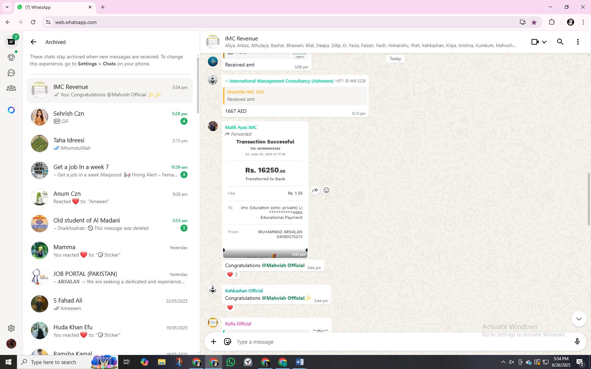591x369 pixels.
Task: Jump to latest messages down arrow
Action: pyautogui.click(x=579, y=319)
